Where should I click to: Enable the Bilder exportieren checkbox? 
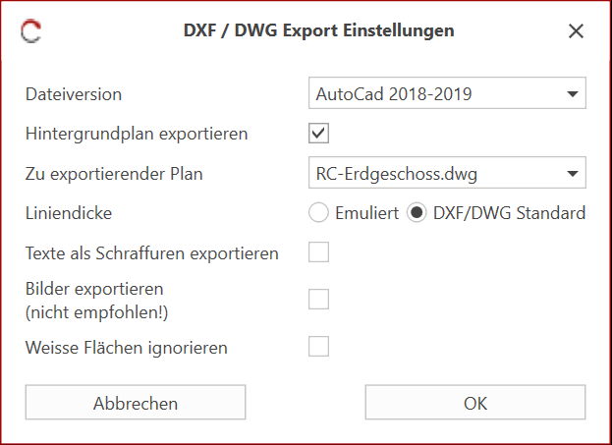pyautogui.click(x=318, y=299)
